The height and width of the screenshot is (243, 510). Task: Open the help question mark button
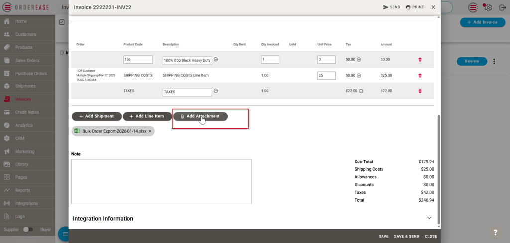495,232
